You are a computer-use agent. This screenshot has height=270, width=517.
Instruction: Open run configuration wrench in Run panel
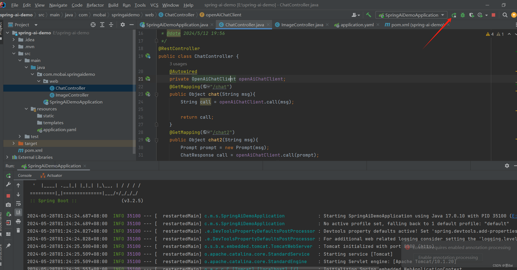point(8,184)
